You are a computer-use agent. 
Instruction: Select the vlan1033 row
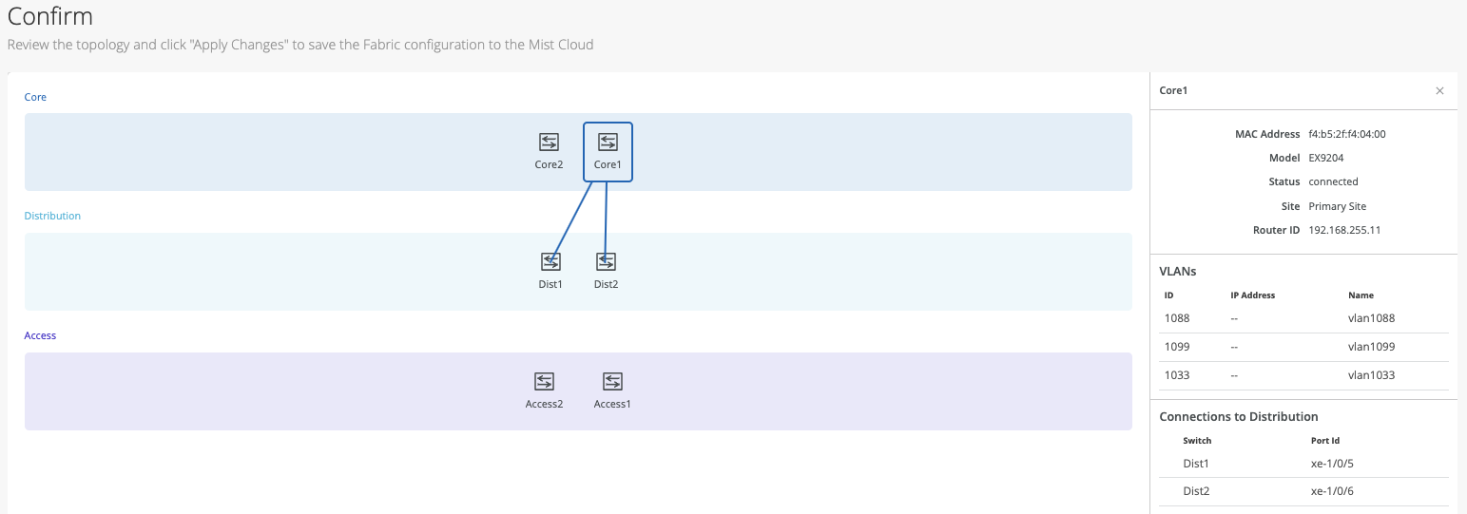[x=1303, y=375]
